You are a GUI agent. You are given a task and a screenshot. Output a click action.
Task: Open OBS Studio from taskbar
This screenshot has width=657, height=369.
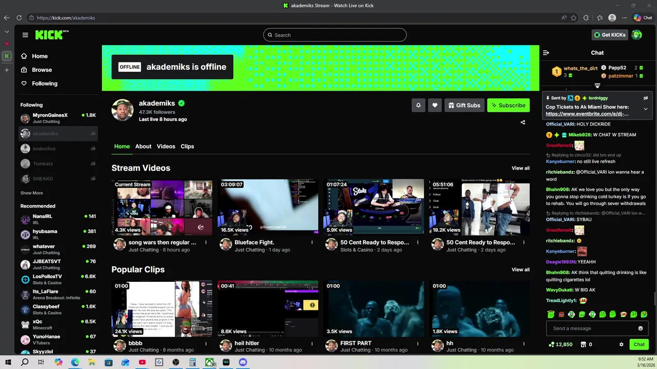tap(176, 362)
